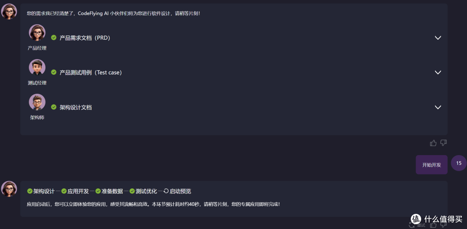Viewport: 467px width, 229px height.
Task: Click the Architect avatar above 架构师
Action: (37, 102)
